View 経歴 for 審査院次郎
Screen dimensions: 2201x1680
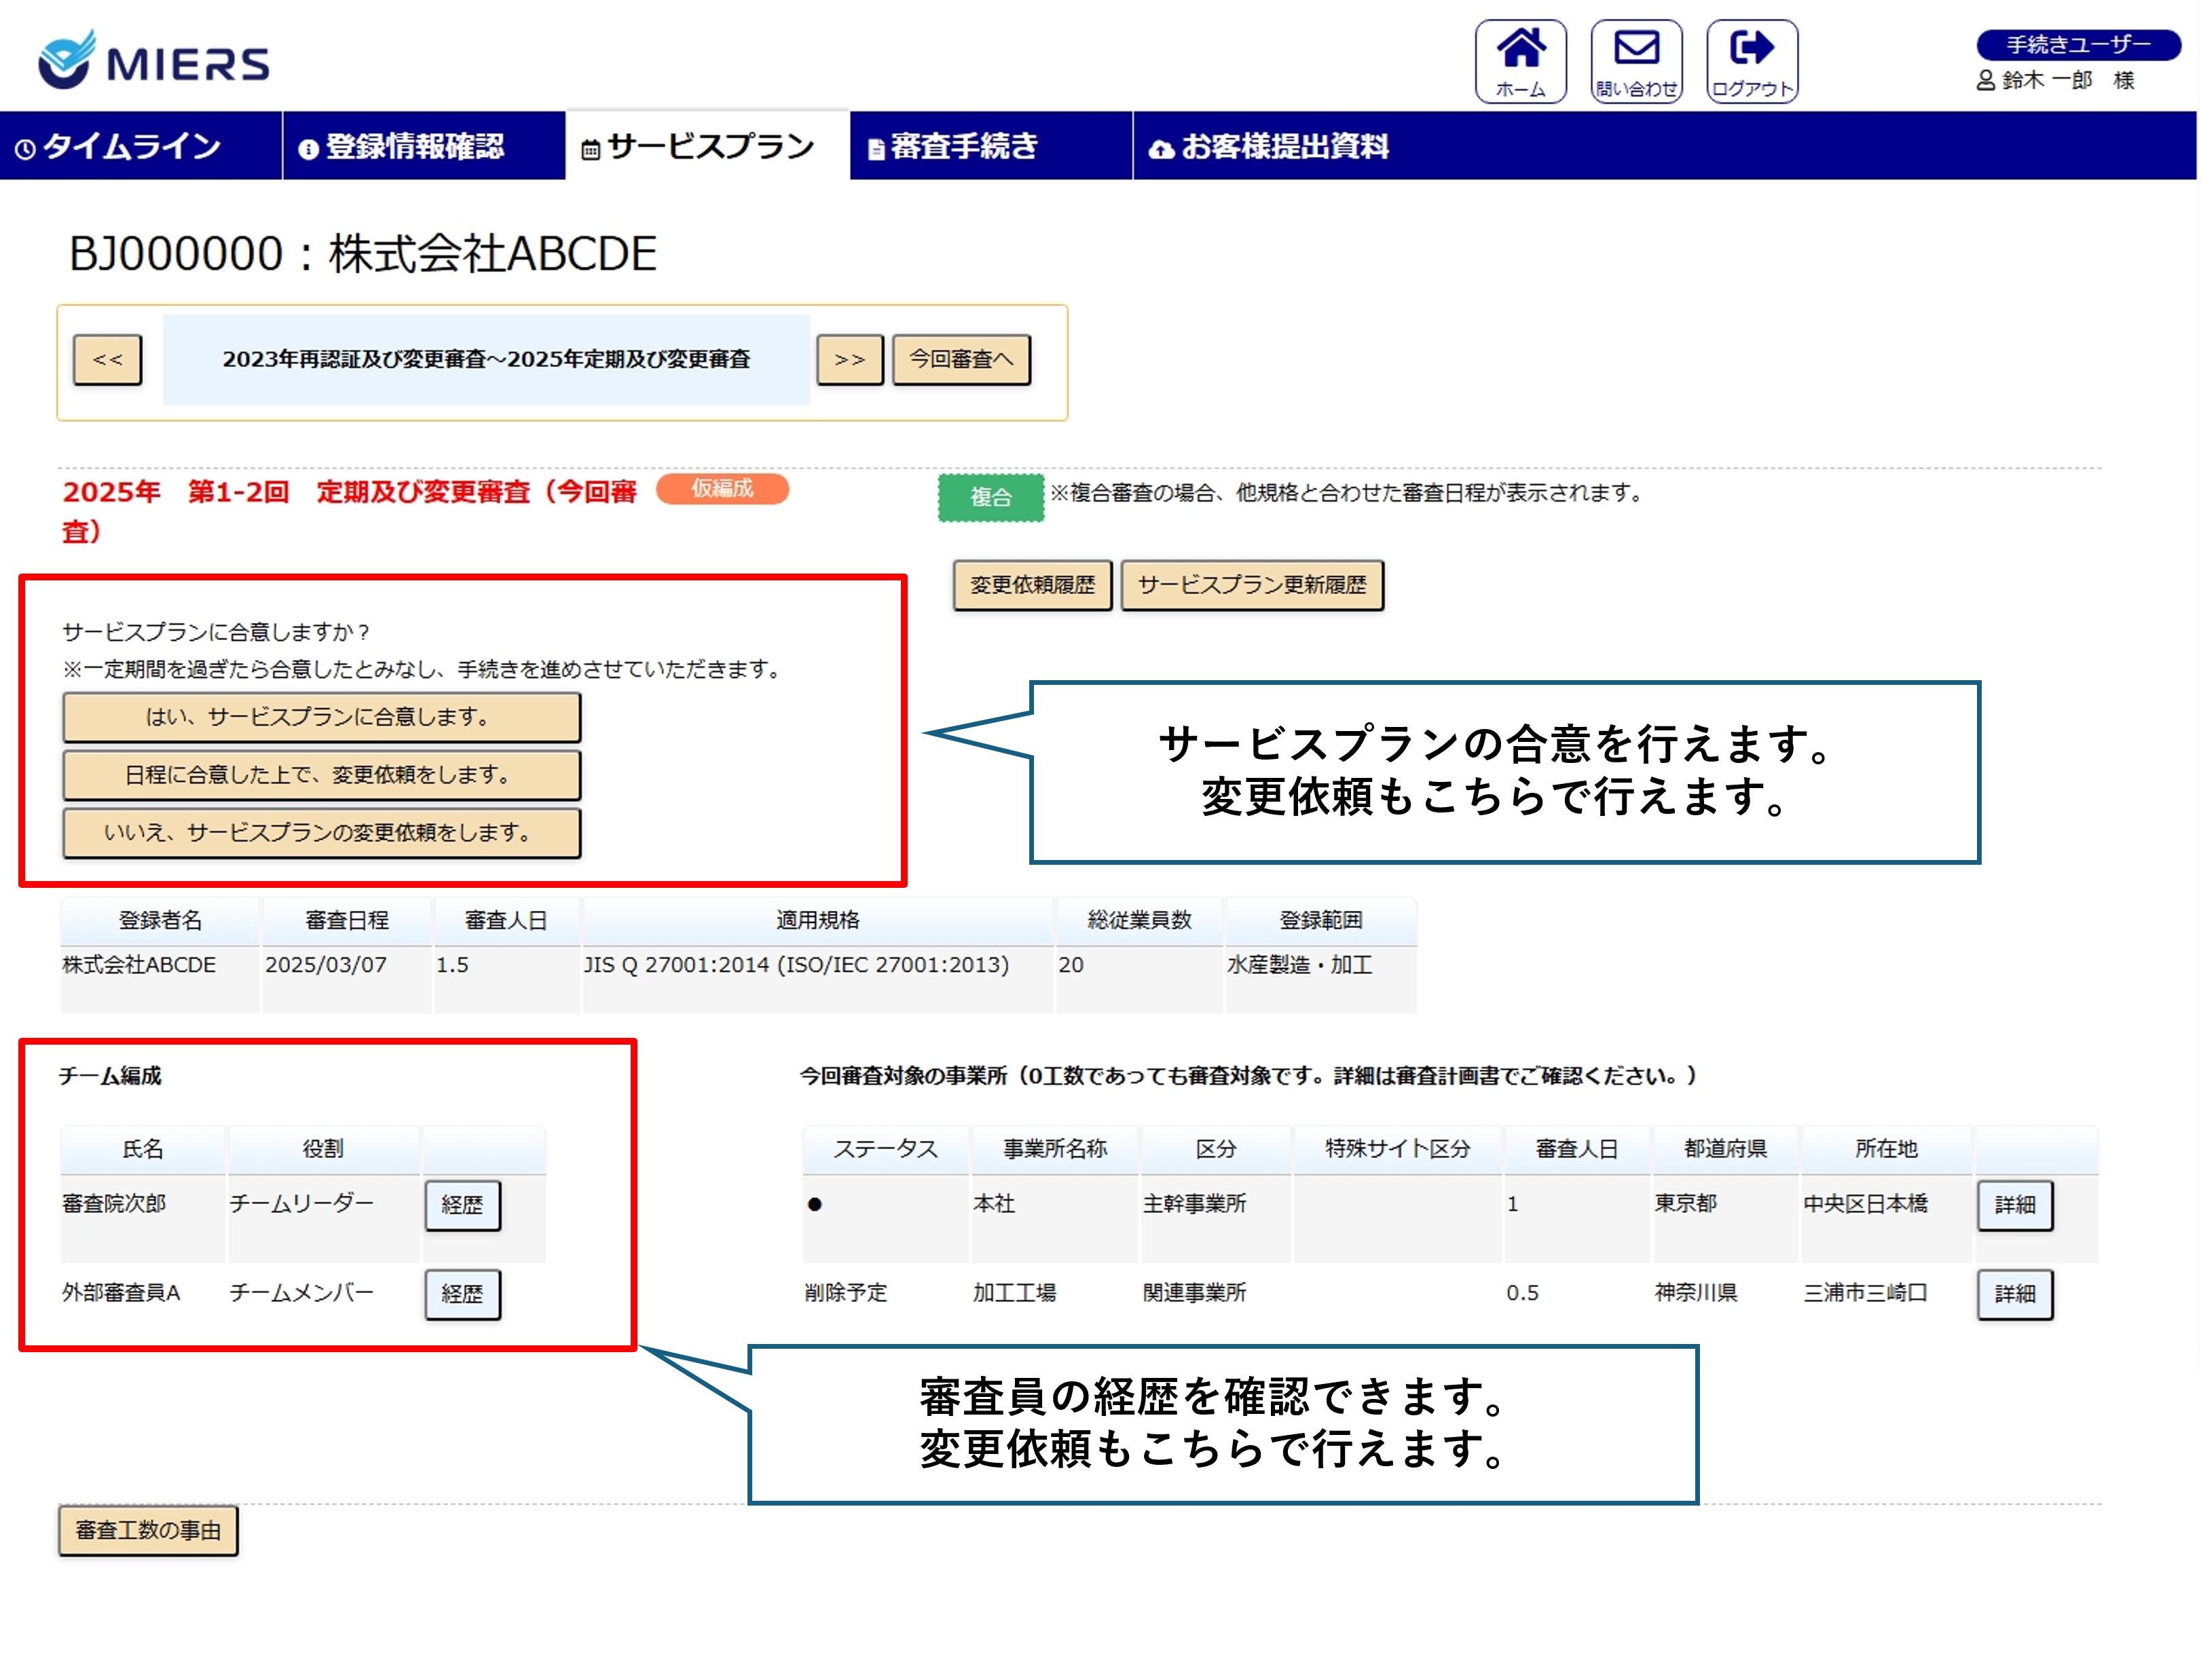[462, 1205]
